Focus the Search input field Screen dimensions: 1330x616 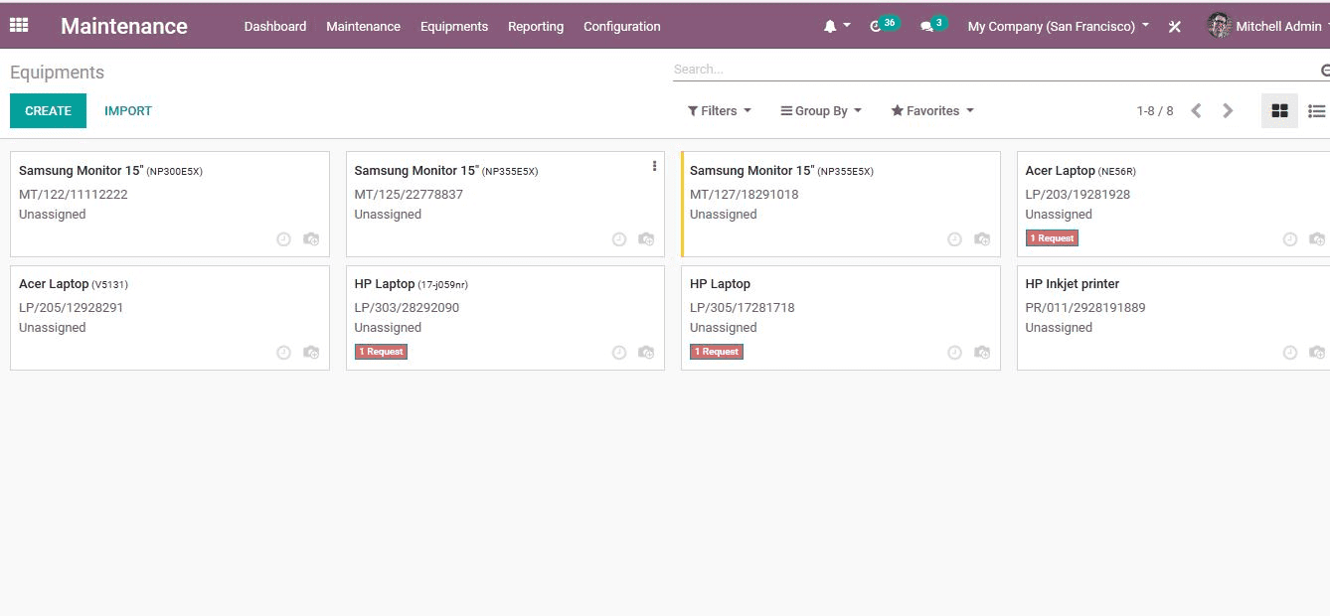coord(996,70)
